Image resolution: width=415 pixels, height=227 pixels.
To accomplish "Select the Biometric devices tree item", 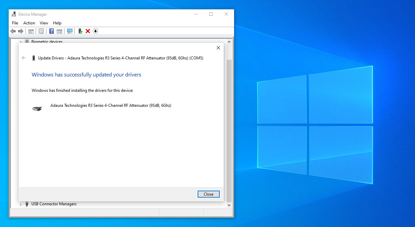I will click(x=47, y=41).
